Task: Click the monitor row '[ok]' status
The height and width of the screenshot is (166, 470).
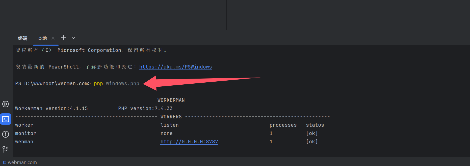Action: 312,133
